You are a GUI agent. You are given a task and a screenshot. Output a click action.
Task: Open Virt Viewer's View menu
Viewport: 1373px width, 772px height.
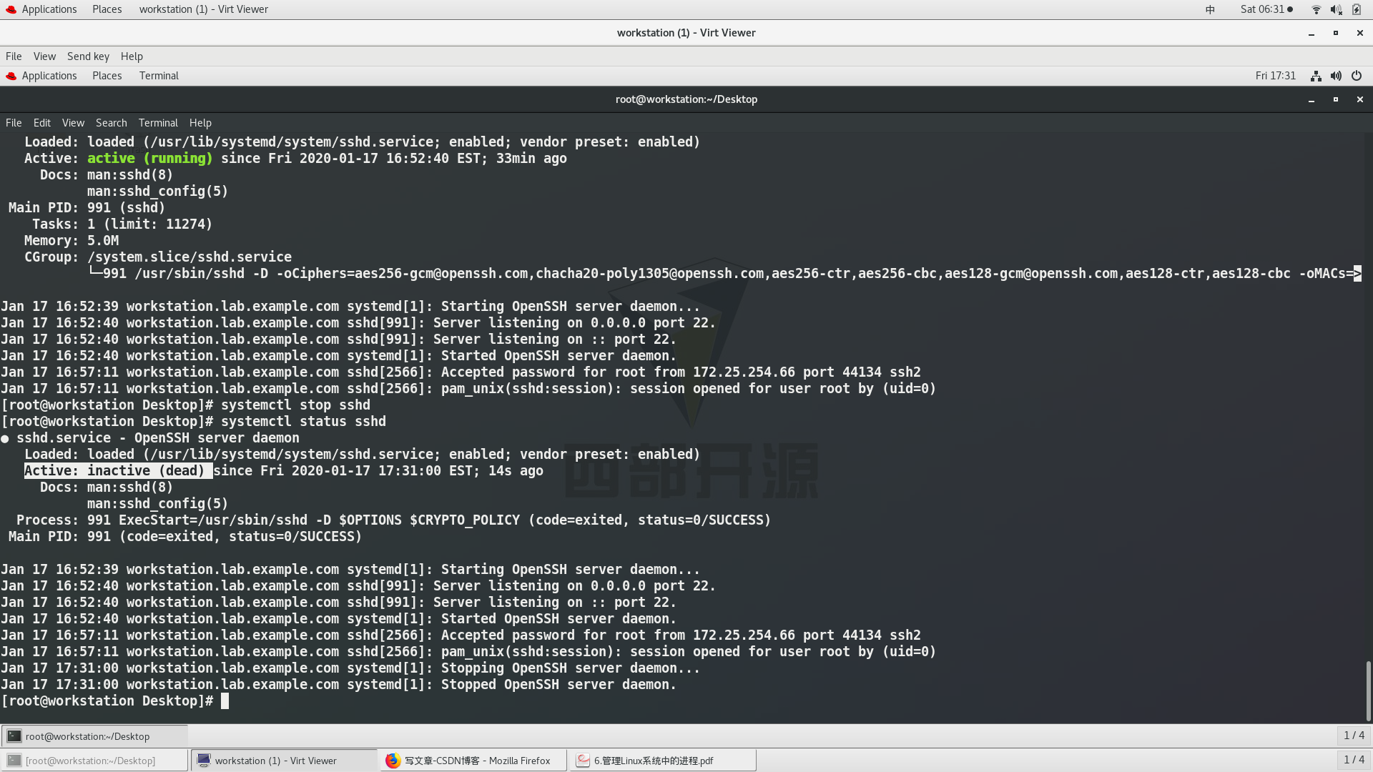click(44, 56)
